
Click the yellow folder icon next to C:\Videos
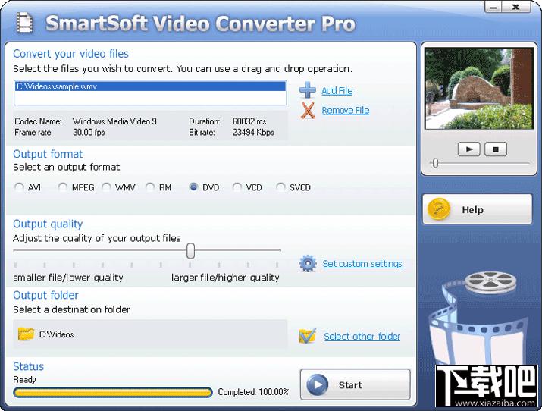click(x=26, y=334)
